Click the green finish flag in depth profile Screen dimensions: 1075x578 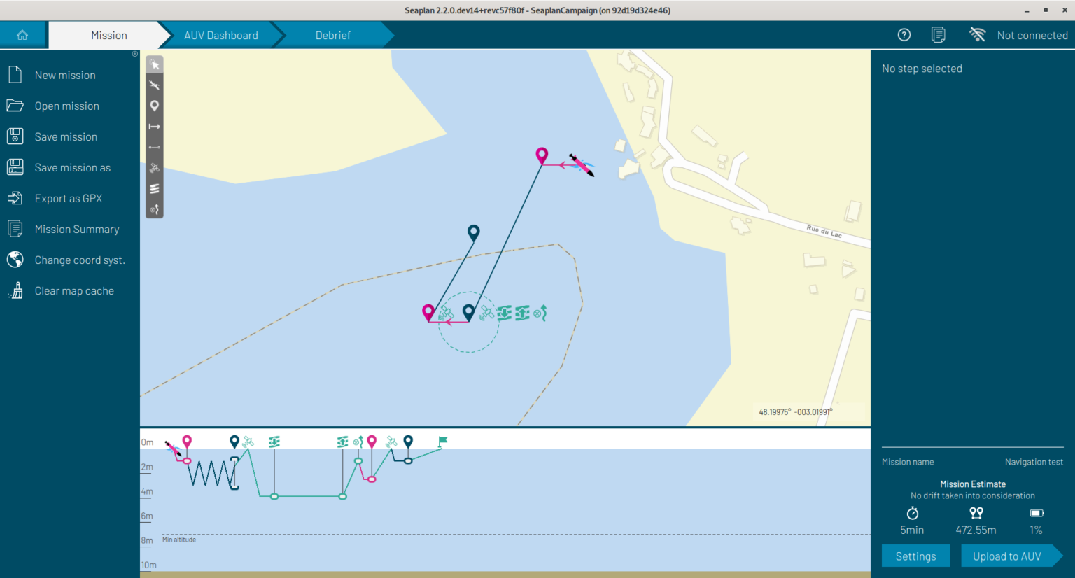(x=442, y=441)
